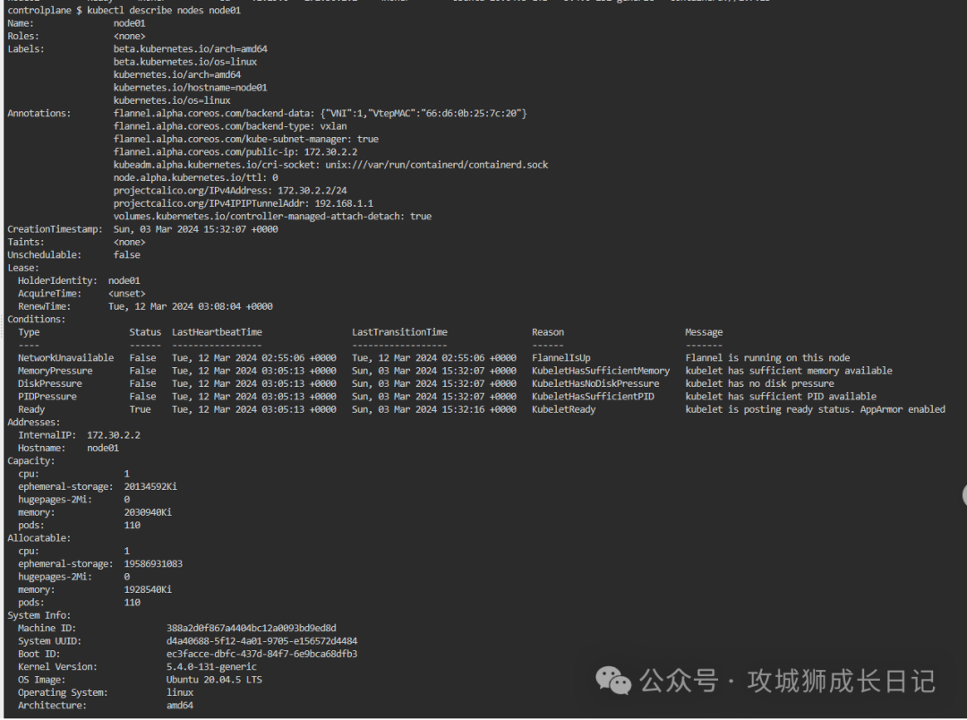
Task: Click the 'kubectl describe nodes node01' command text
Action: (164, 11)
